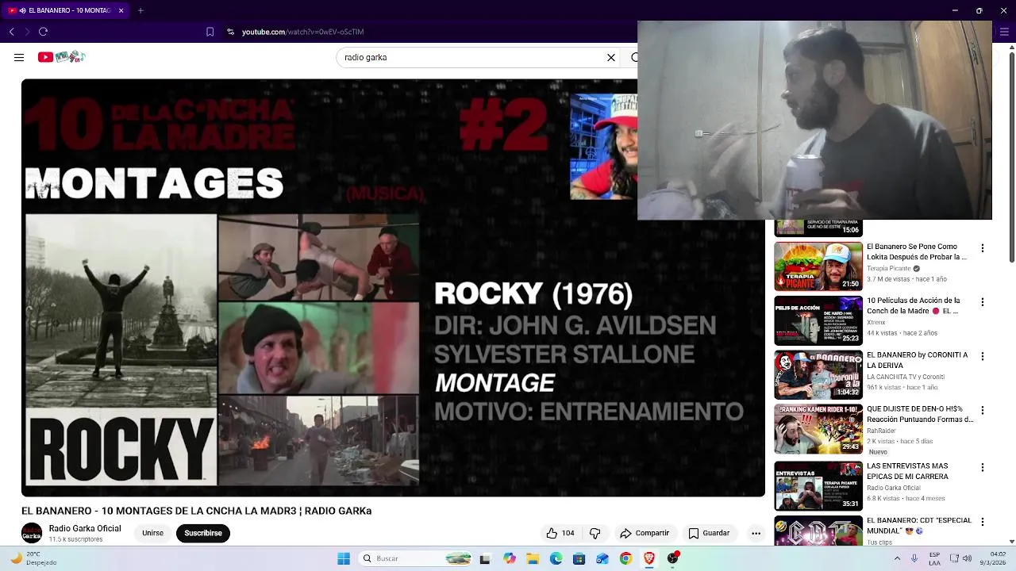Open the Windows Start menu
This screenshot has height=571, width=1016.
pyautogui.click(x=344, y=558)
